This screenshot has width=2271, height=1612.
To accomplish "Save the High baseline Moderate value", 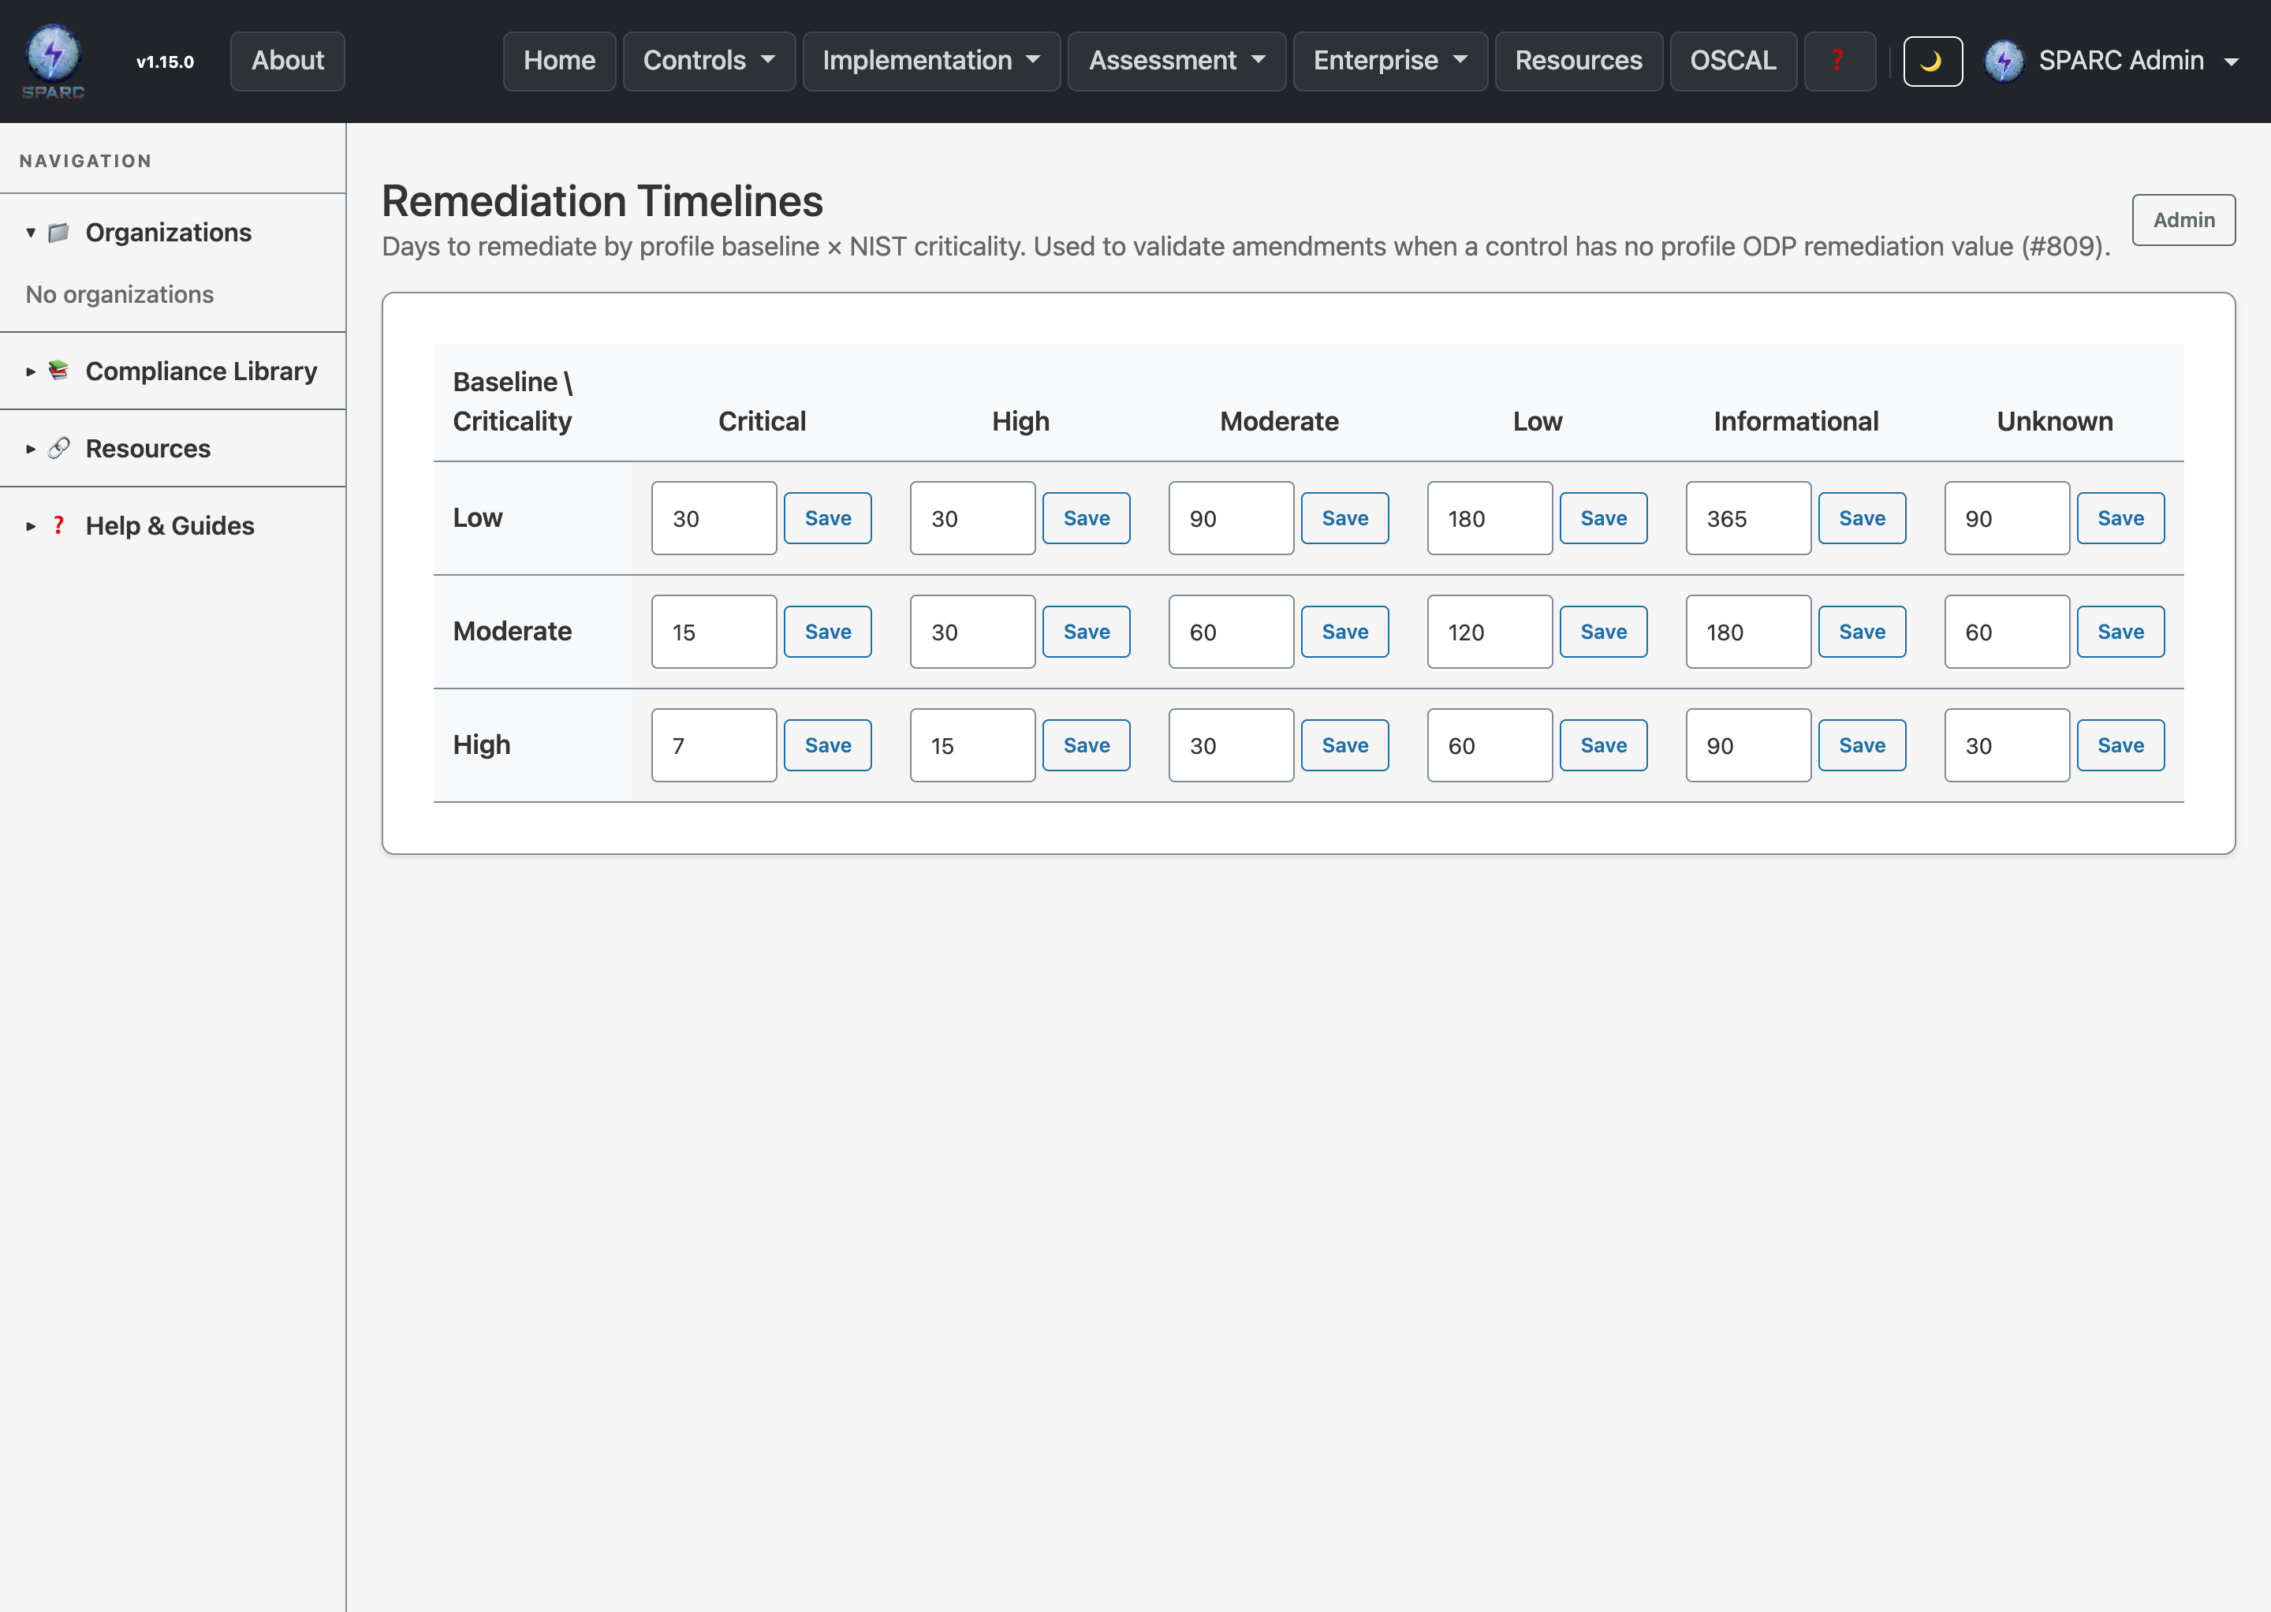I will pos(1345,745).
